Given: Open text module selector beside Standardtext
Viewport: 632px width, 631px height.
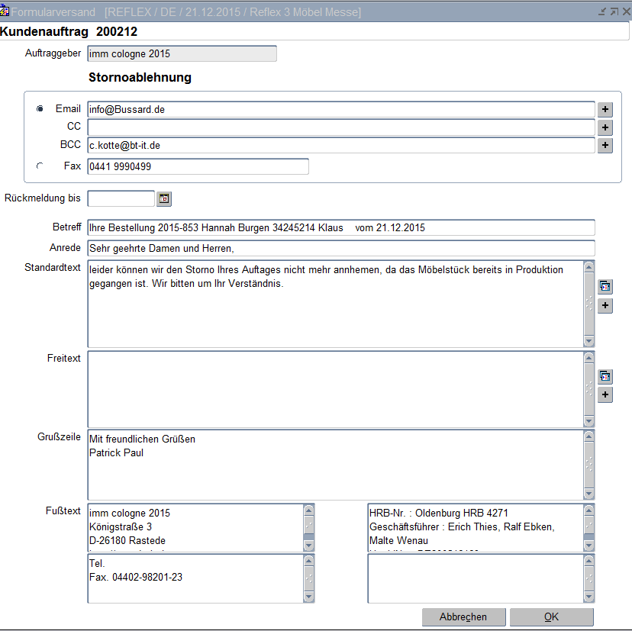Looking at the screenshot, I should [x=605, y=287].
